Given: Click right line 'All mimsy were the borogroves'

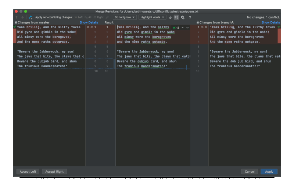Looking at the screenshot, I should tap(237, 37).
